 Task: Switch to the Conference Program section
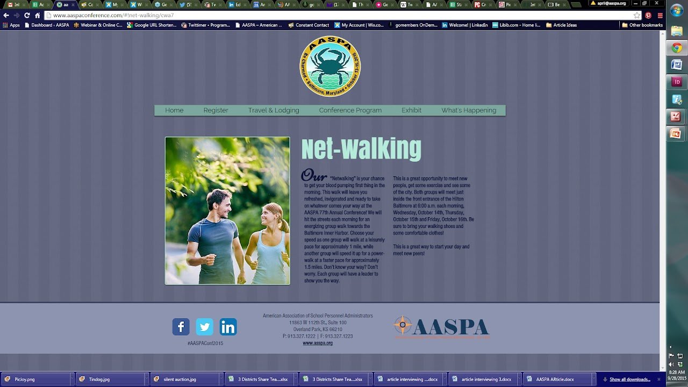[x=350, y=110]
